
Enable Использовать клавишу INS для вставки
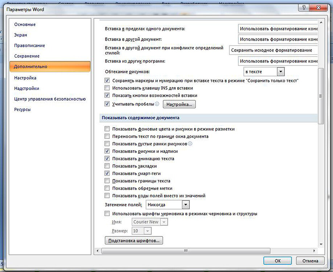(x=107, y=88)
